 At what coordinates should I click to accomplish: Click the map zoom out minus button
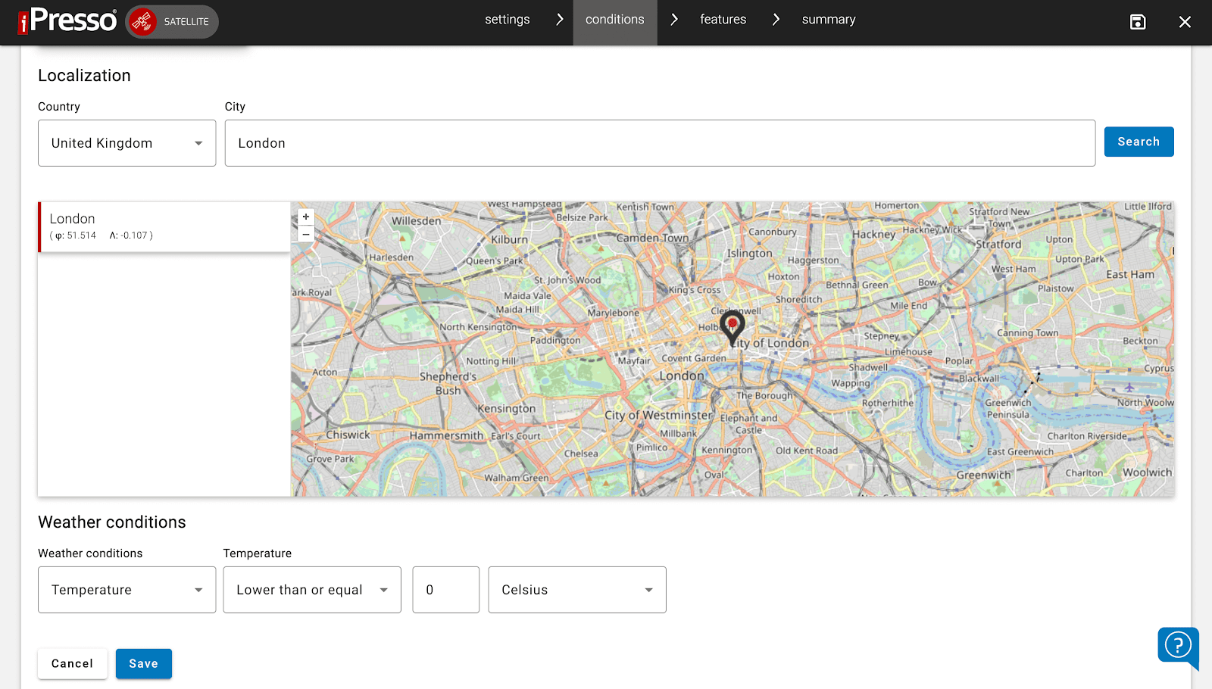306,235
